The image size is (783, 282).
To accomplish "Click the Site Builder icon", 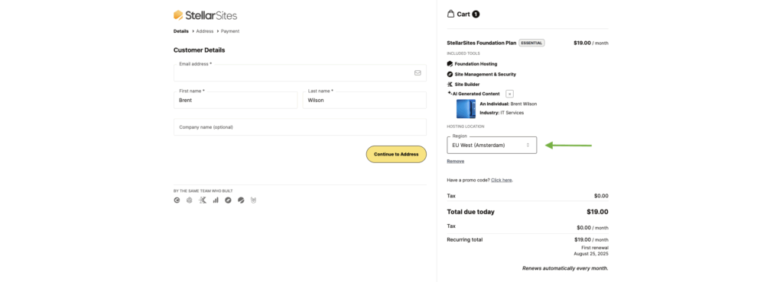I will coord(450,84).
